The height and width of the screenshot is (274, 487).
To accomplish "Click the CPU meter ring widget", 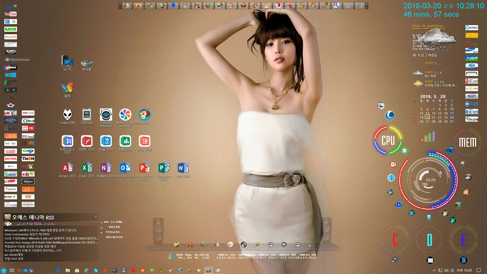I will [388, 140].
